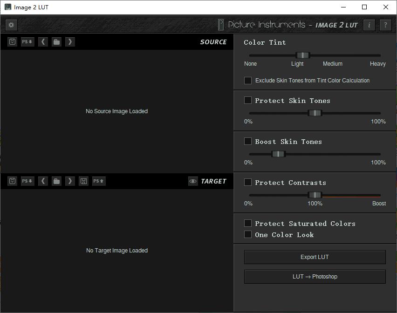397x313 pixels.
Task: Click the Color Tint slider handle
Action: (303, 55)
